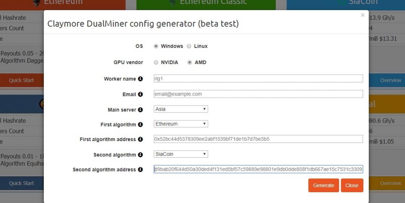Click info icon beside Email label
The height and width of the screenshot is (203, 405).
pos(141,94)
